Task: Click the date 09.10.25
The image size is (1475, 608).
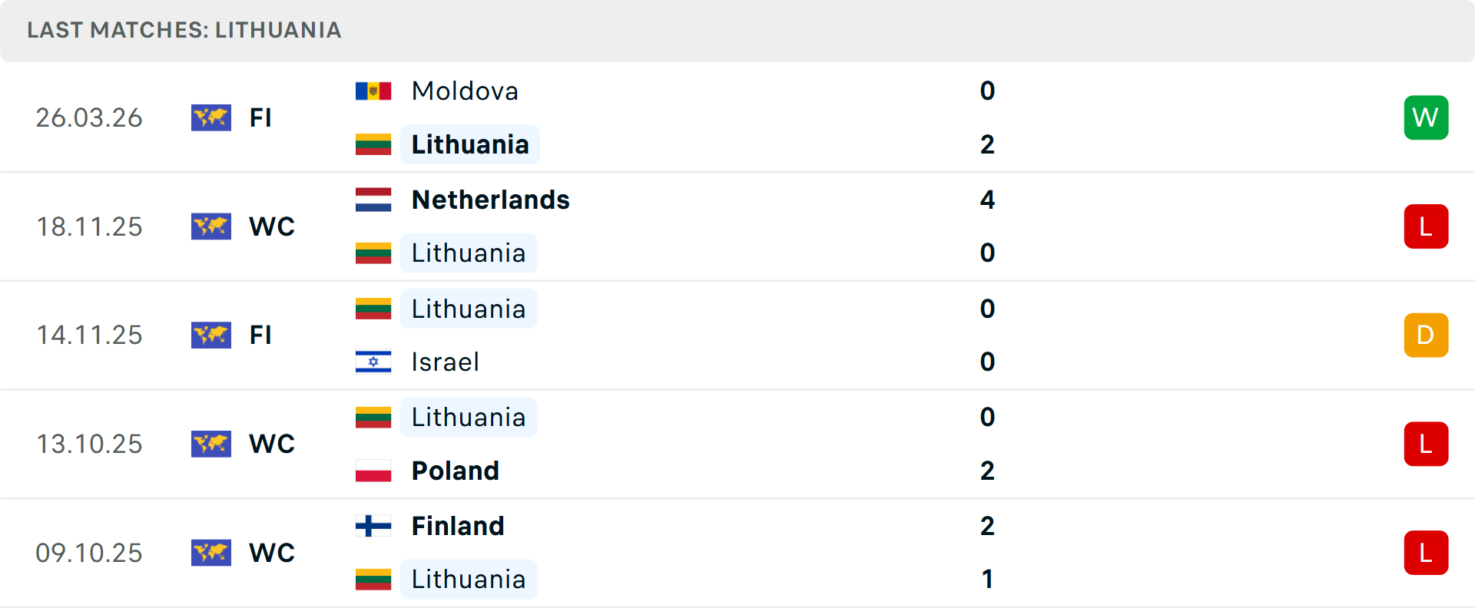Action: [89, 553]
